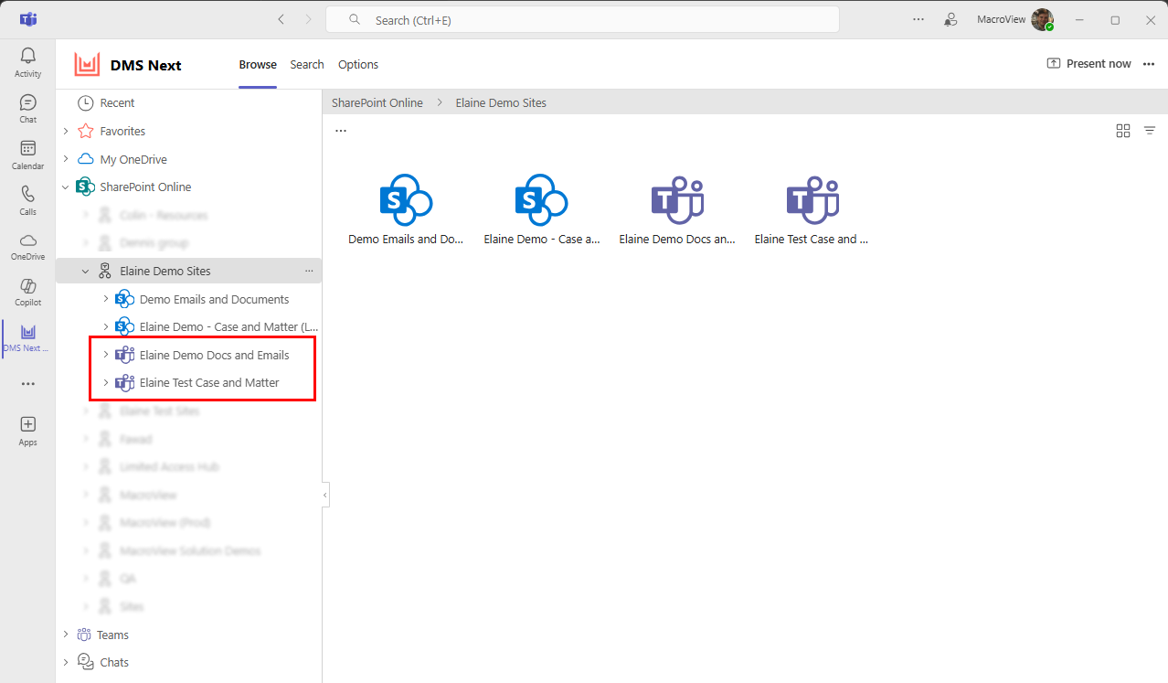Switch to the Browse tab

point(258,65)
